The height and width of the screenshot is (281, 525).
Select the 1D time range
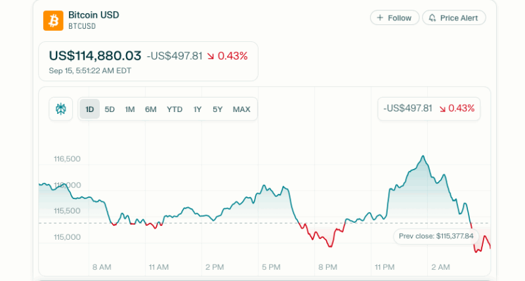90,109
